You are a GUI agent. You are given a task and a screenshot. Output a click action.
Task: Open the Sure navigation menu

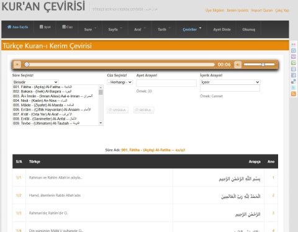pos(90,29)
